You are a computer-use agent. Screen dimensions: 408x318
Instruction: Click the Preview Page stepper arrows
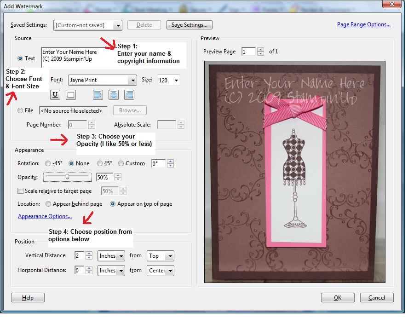tap(260, 52)
